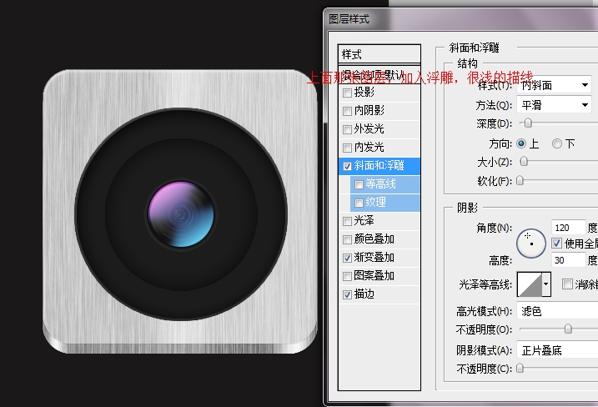Toggle the 内阴影 (Inner Shadow) checkbox
Screen dimensions: 598x407
click(347, 111)
